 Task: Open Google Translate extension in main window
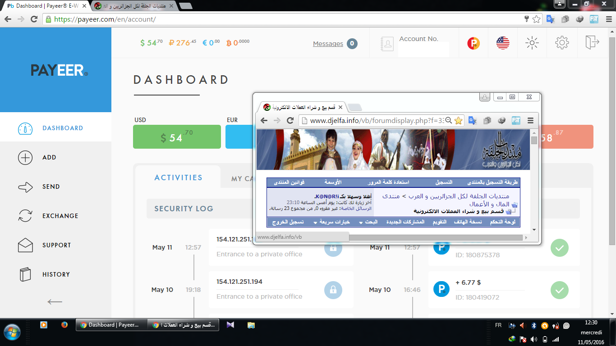pyautogui.click(x=551, y=19)
